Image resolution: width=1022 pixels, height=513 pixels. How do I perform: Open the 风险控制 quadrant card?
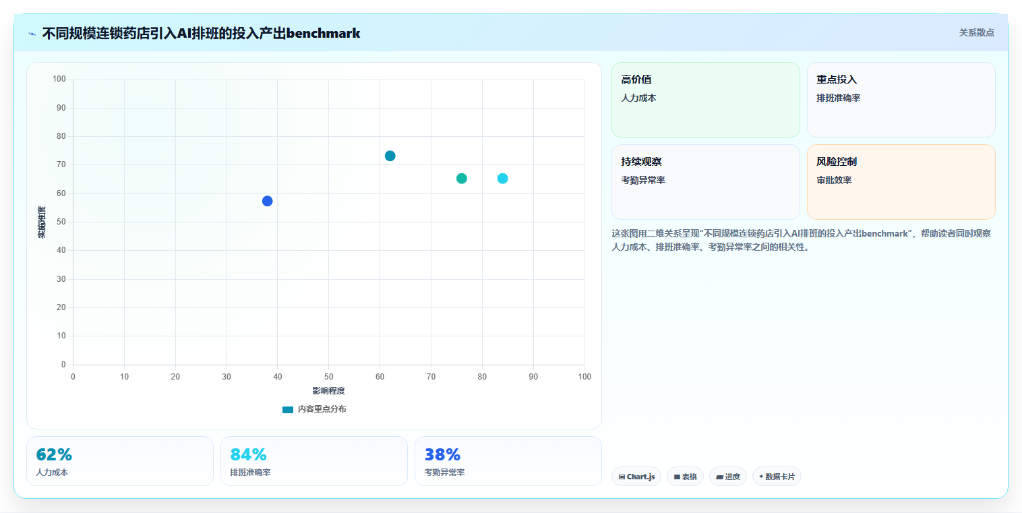click(x=901, y=182)
